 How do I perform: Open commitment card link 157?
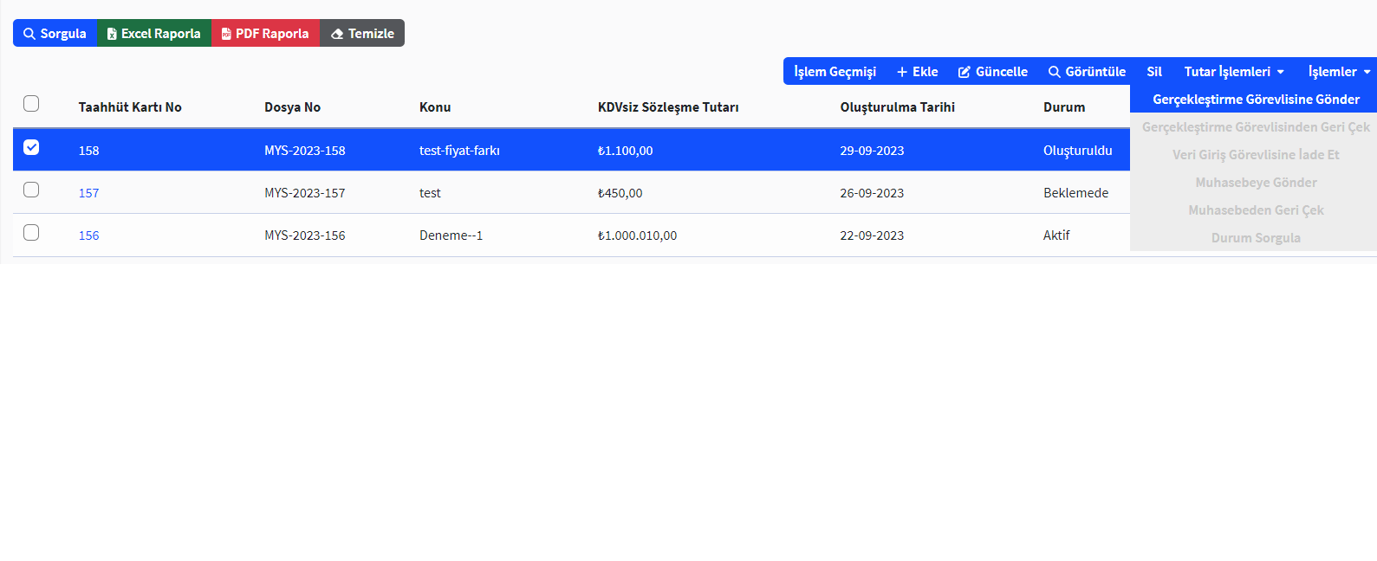[x=88, y=193]
